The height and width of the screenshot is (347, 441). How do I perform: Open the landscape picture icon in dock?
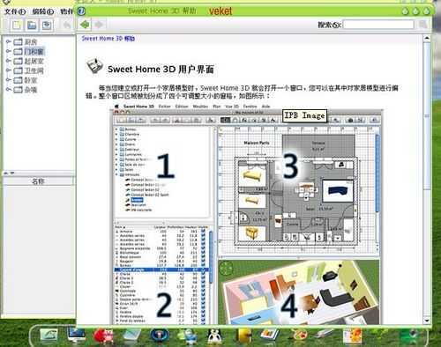49,336
